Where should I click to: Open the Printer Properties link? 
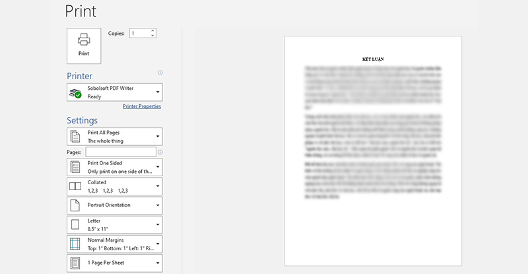[141, 106]
